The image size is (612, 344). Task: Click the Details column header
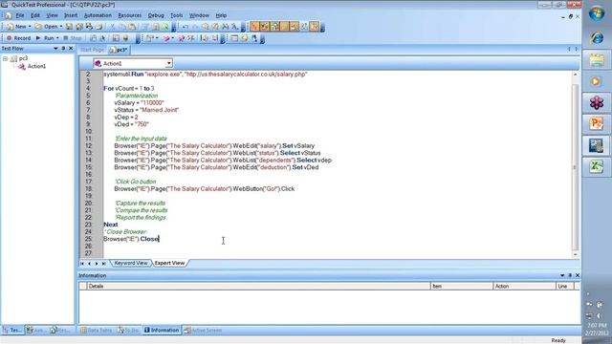coord(258,287)
